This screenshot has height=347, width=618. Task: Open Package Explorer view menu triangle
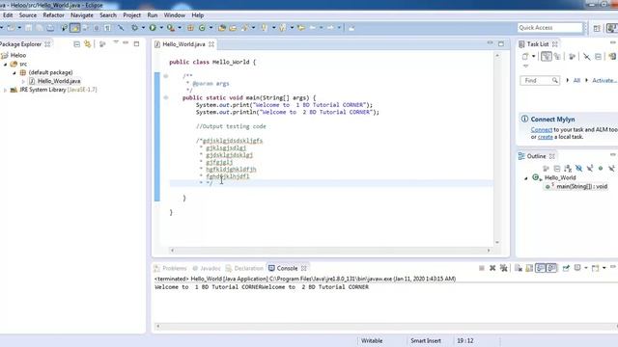[x=116, y=42]
